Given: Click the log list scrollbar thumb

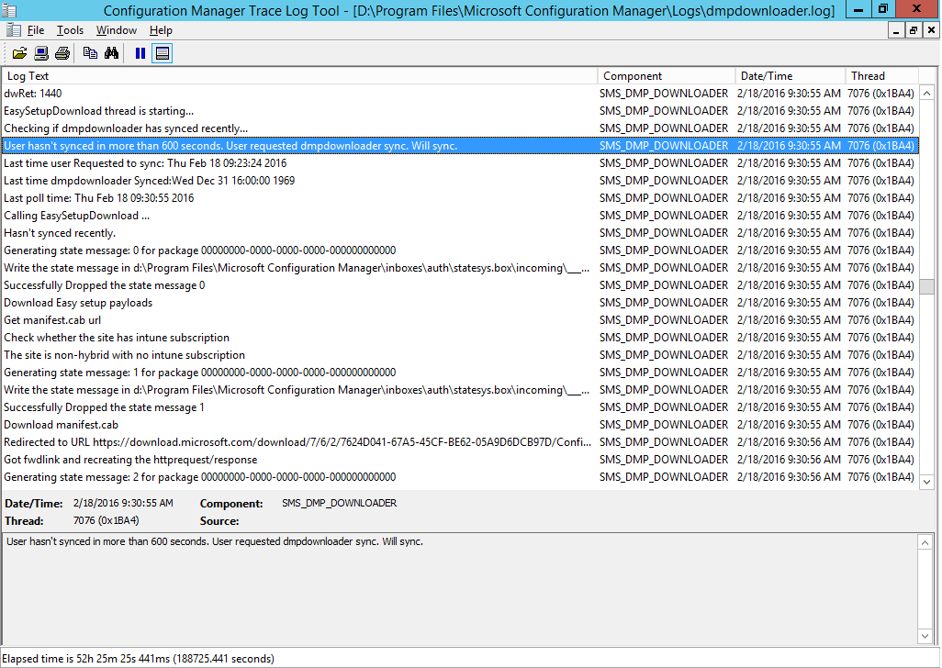Looking at the screenshot, I should (927, 285).
